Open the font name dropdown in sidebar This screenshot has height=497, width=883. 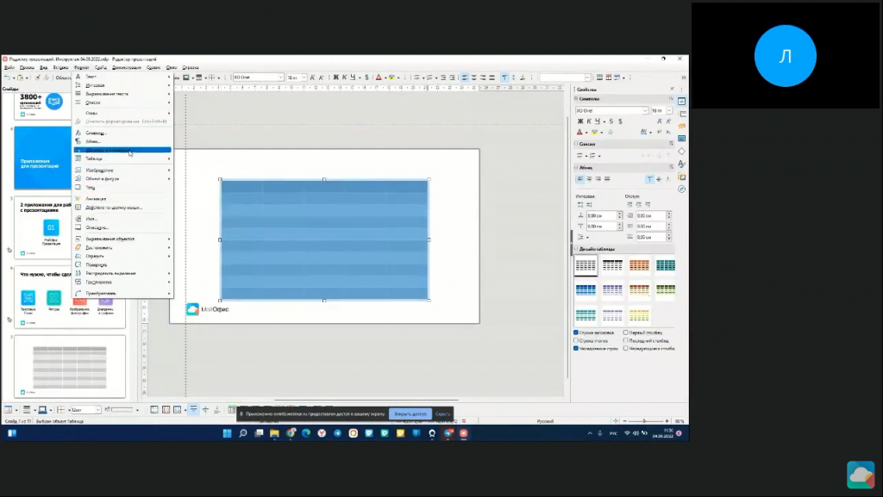pyautogui.click(x=646, y=111)
